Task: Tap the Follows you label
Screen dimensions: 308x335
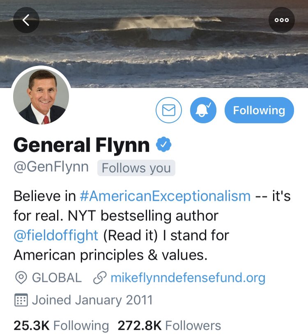Action: pyautogui.click(x=136, y=168)
